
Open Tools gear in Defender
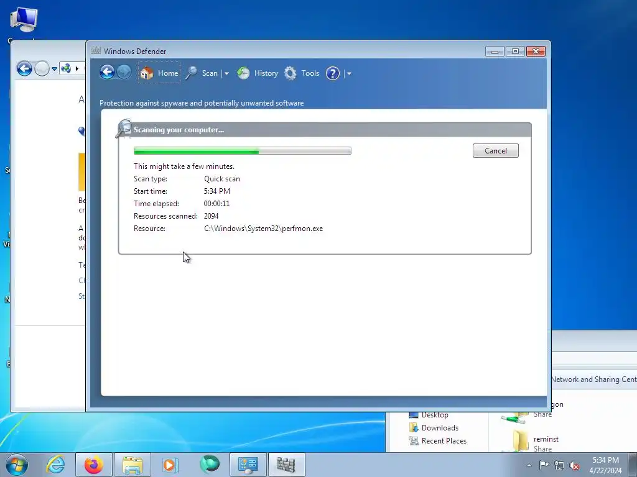pyautogui.click(x=302, y=73)
